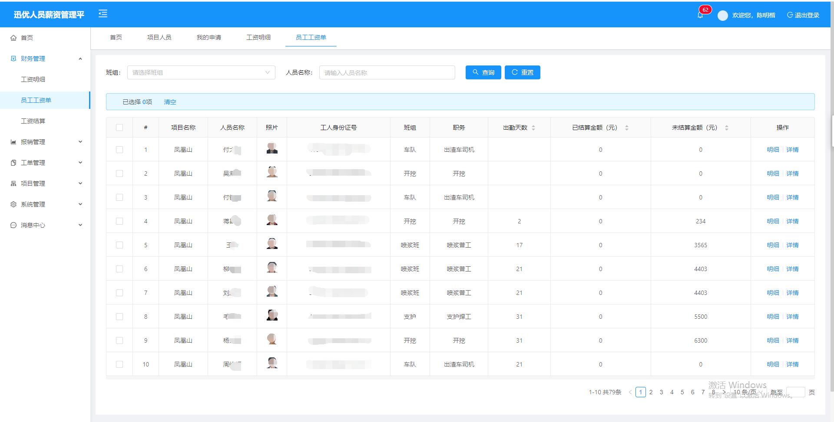This screenshot has height=422, width=834.
Task: Open 报销管理 reimbursement module icon
Action: tap(13, 142)
